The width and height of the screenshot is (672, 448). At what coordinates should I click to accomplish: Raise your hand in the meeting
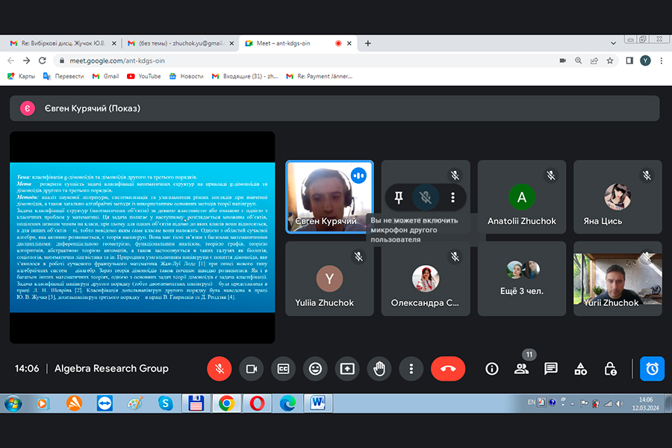point(379,369)
